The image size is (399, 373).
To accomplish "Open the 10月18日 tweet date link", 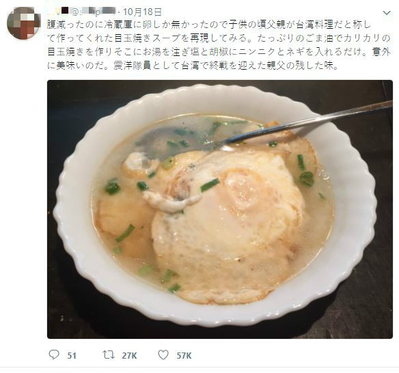I will click(x=143, y=12).
